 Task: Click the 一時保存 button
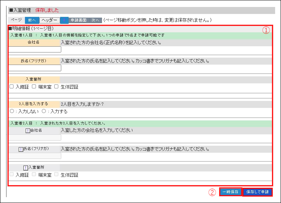point(230,192)
